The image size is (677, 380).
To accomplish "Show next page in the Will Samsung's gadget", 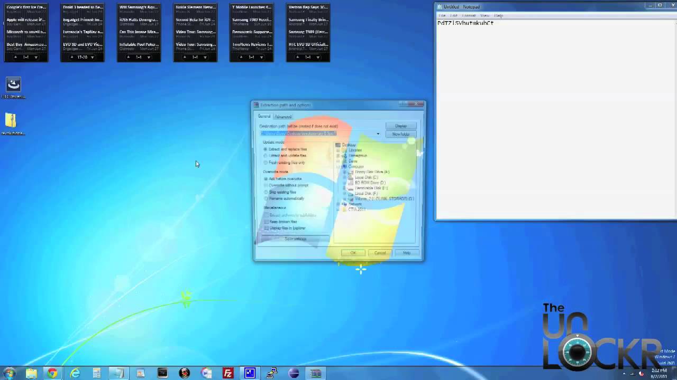I will (149, 57).
